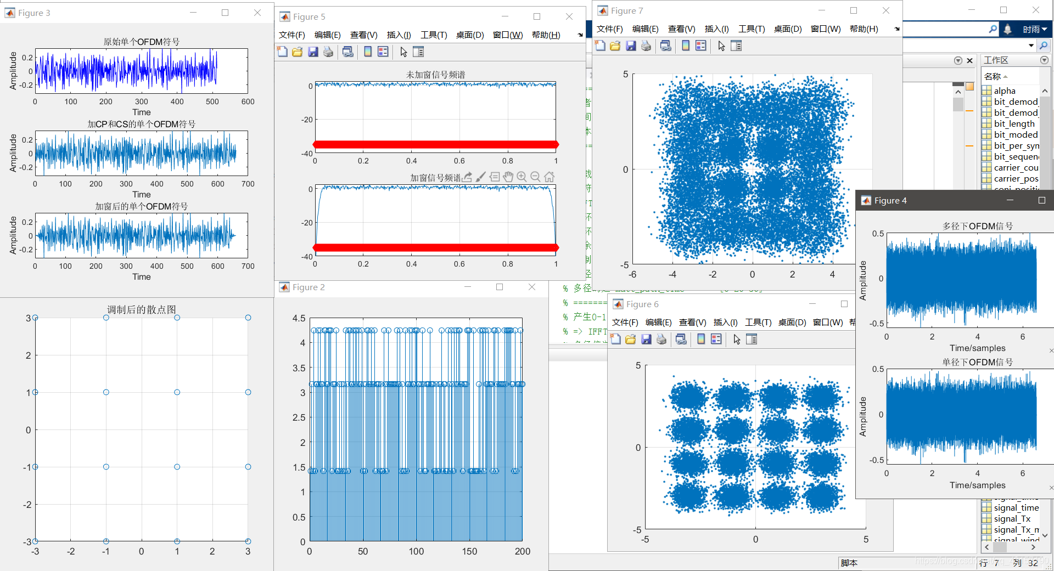Open 工作区 workspace panel actions dropdown
The width and height of the screenshot is (1054, 571).
pos(1044,60)
